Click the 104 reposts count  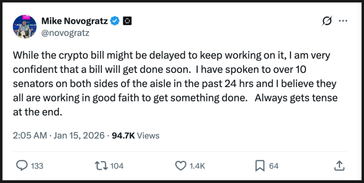(x=117, y=166)
